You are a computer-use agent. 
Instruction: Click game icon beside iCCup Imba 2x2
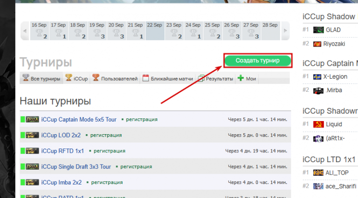32,182
